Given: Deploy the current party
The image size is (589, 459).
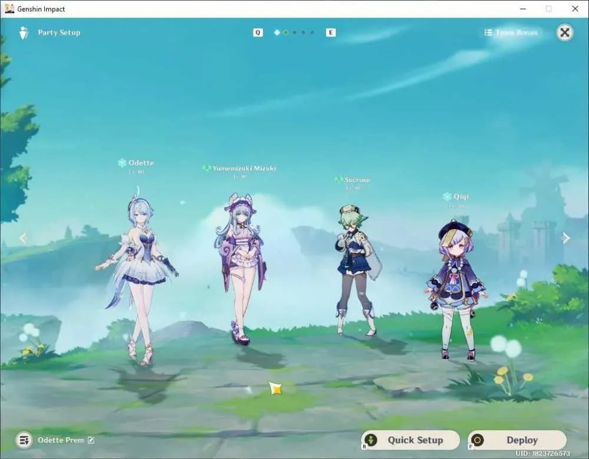Looking at the screenshot, I should coord(517,440).
